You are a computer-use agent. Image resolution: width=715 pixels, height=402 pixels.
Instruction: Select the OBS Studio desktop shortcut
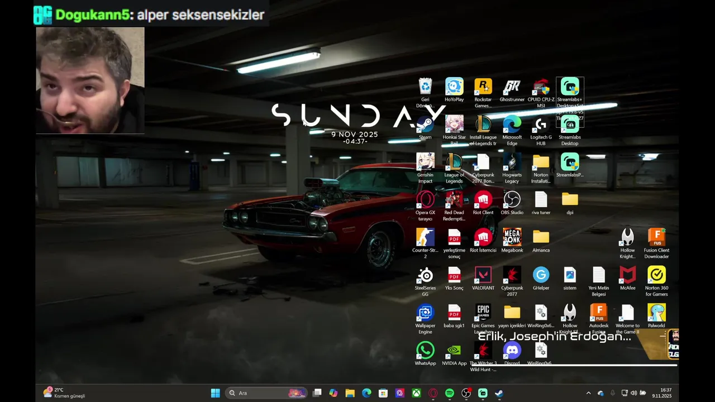512,203
